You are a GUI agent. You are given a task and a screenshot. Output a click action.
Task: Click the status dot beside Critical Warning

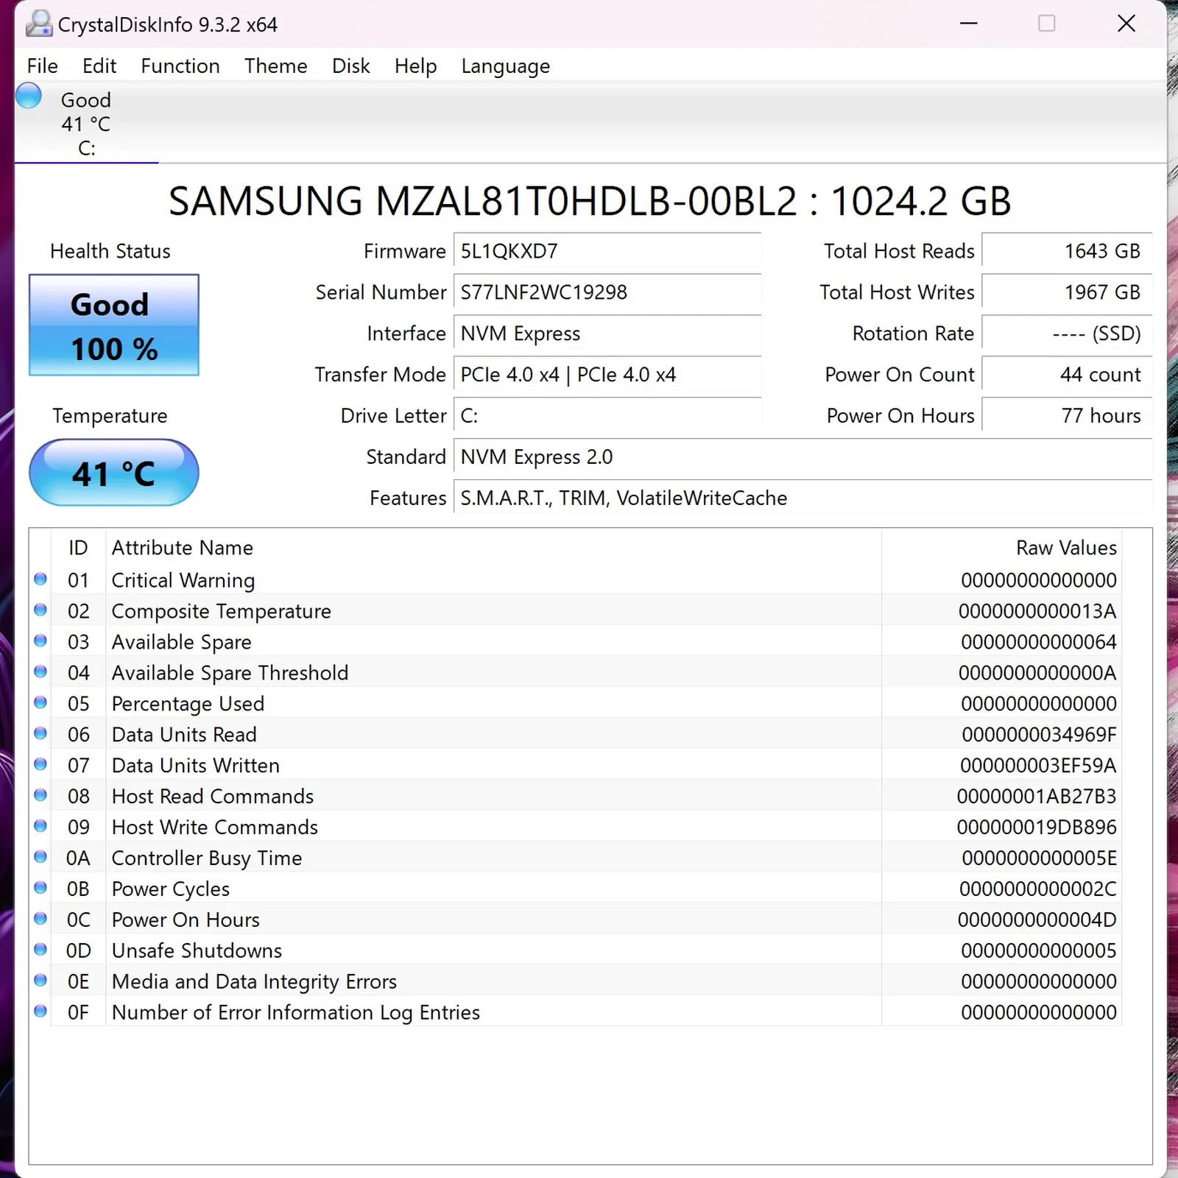pos(40,579)
